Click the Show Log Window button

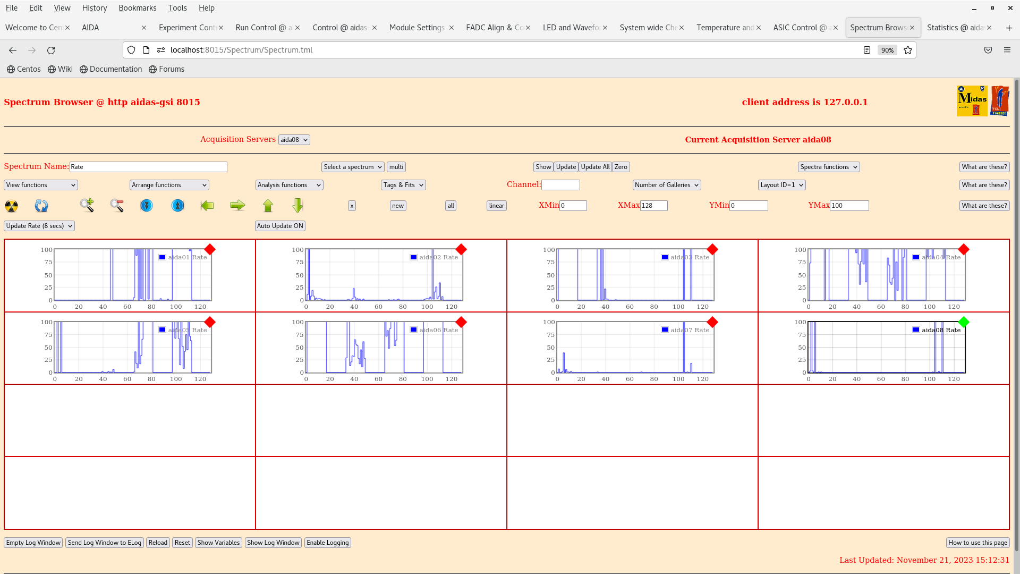point(273,543)
